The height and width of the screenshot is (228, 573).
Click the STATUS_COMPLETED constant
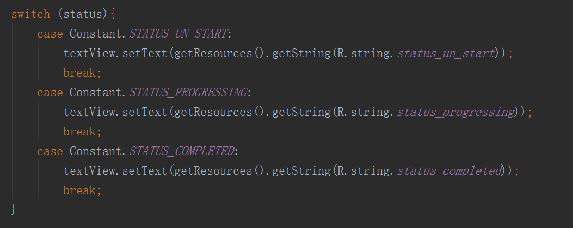(x=181, y=151)
